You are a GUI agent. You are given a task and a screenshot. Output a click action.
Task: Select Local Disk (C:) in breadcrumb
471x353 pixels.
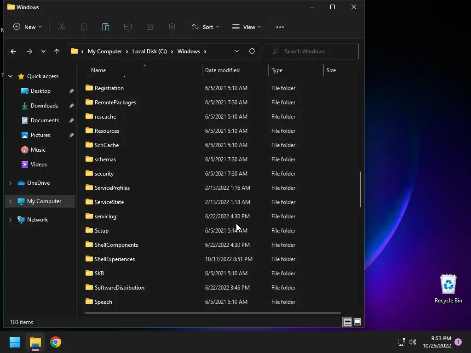tap(149, 51)
